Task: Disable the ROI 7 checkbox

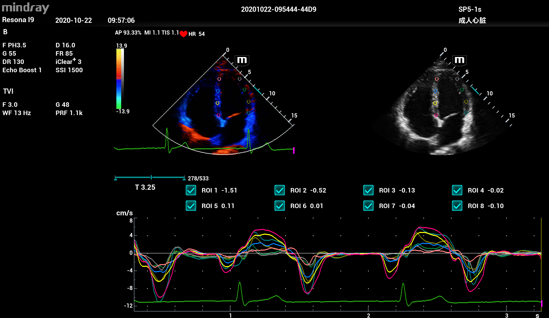Action: click(x=368, y=206)
